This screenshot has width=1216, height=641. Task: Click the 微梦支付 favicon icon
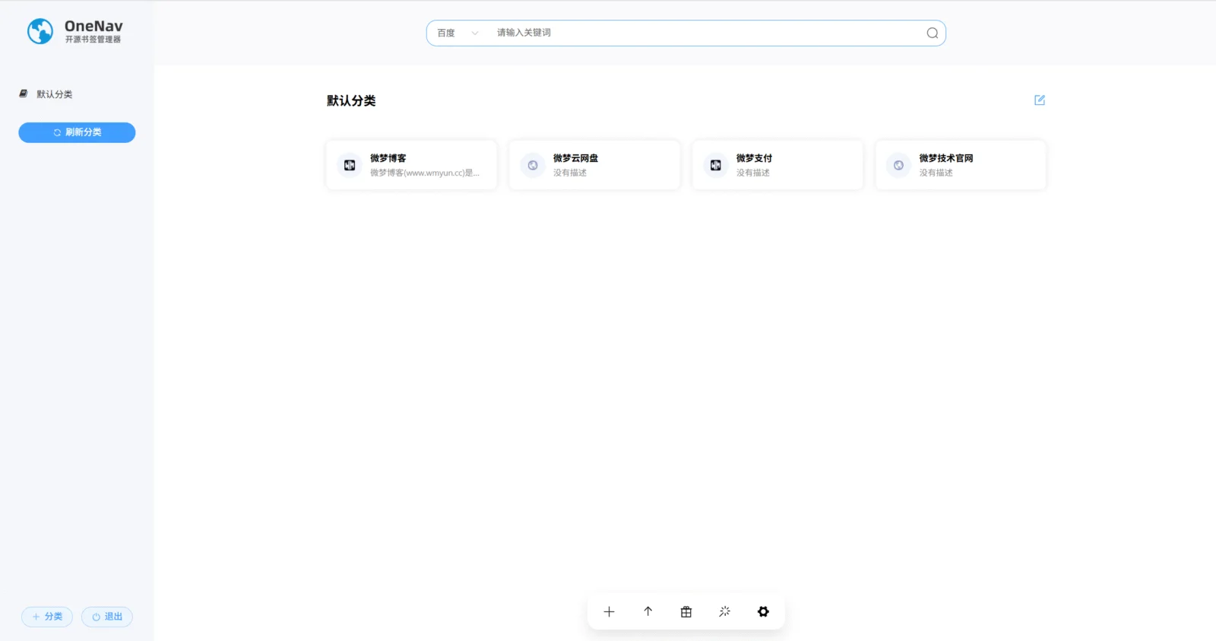coord(716,165)
